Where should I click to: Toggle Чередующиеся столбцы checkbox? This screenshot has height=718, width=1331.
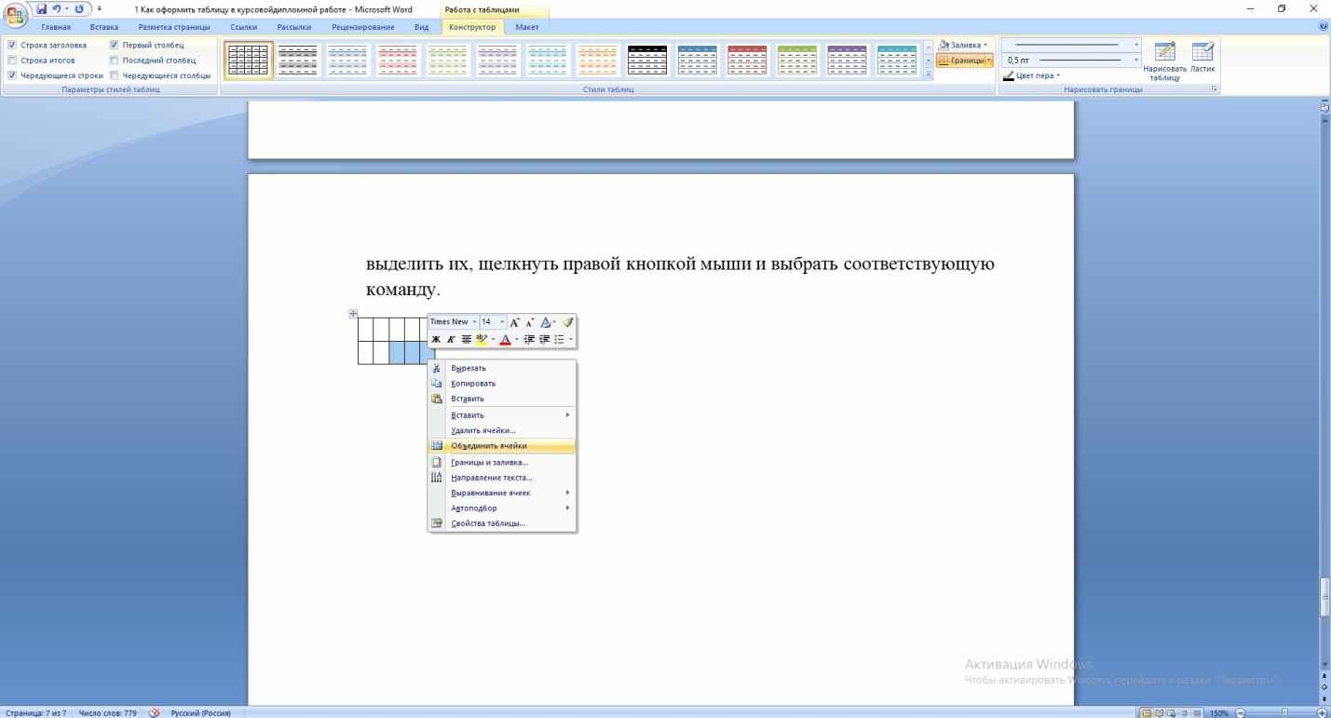[x=114, y=75]
